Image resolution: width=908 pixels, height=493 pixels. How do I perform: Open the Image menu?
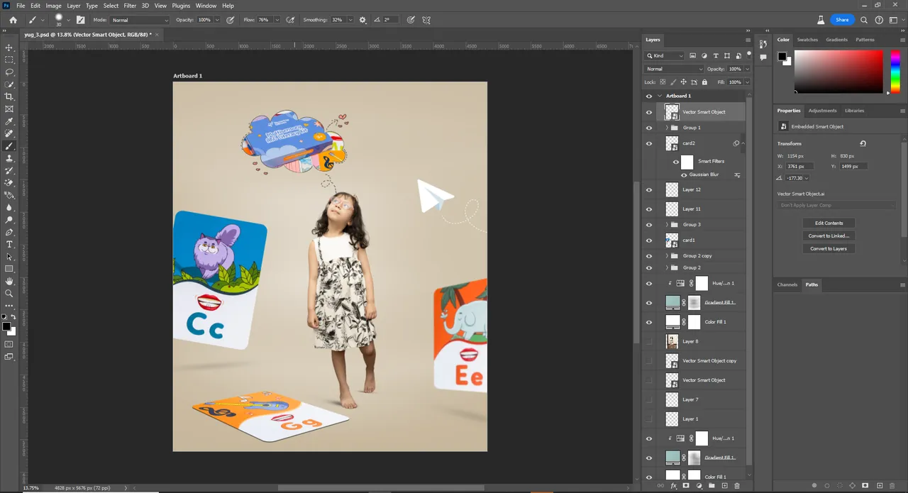coord(54,6)
